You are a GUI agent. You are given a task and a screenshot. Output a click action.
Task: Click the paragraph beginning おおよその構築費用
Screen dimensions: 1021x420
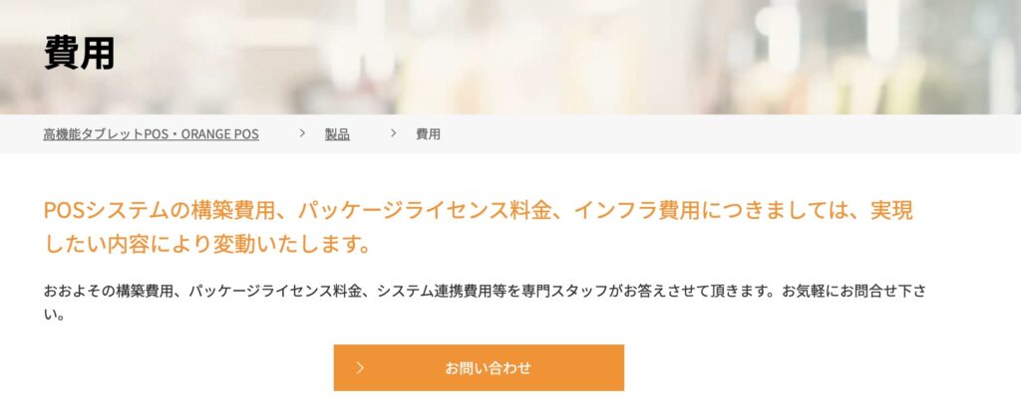(x=485, y=304)
